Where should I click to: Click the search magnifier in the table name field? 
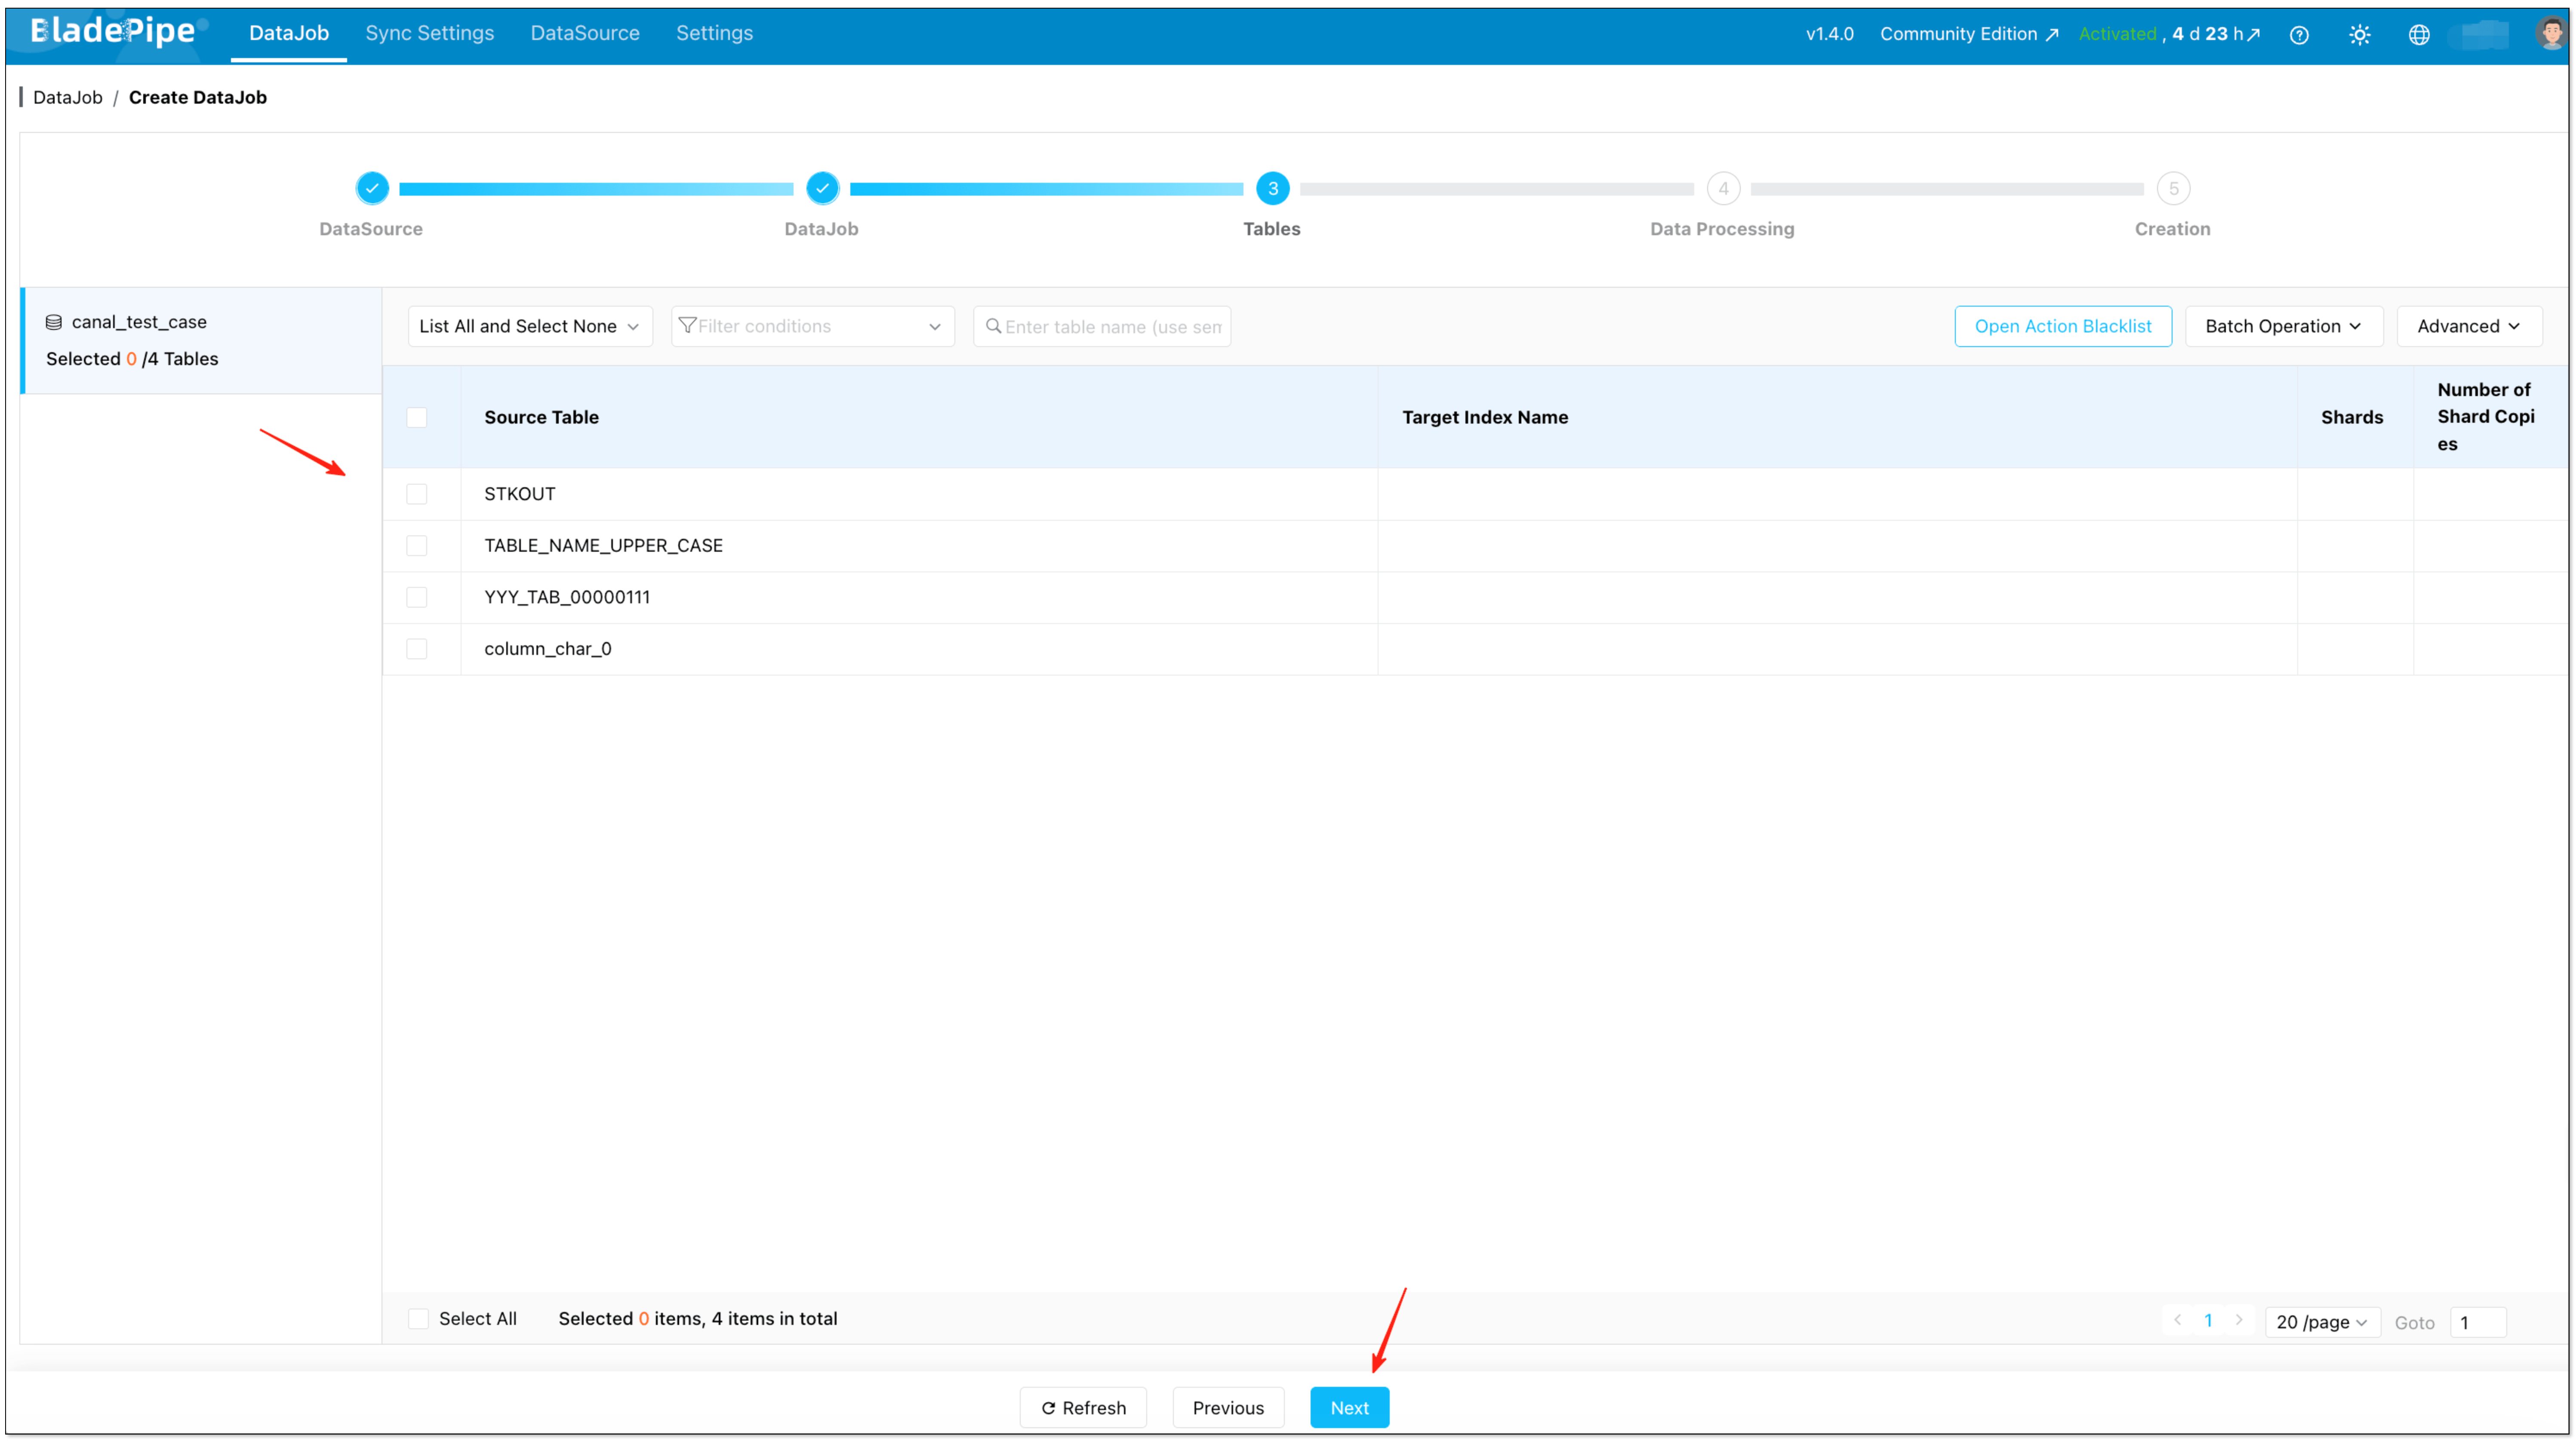tap(993, 326)
